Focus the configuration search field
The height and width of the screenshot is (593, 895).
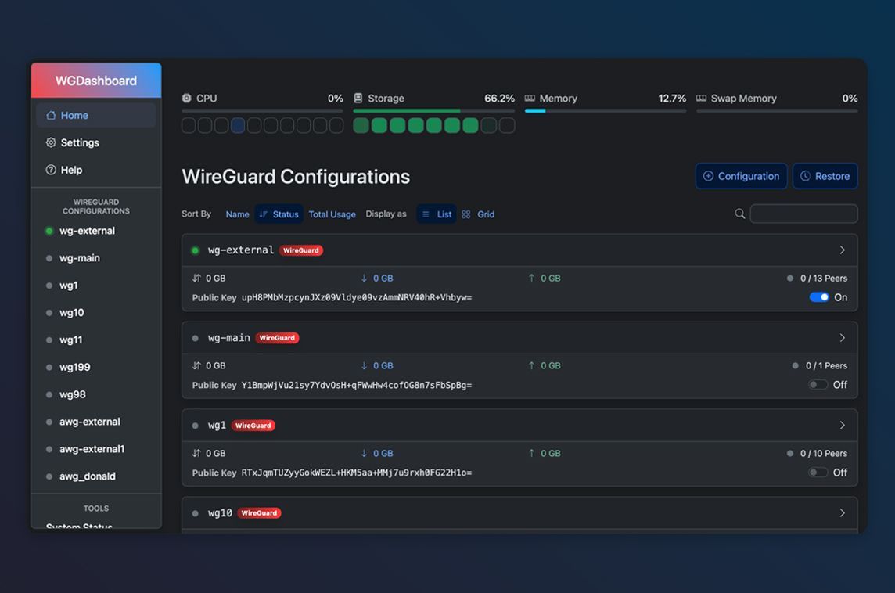pyautogui.click(x=803, y=214)
